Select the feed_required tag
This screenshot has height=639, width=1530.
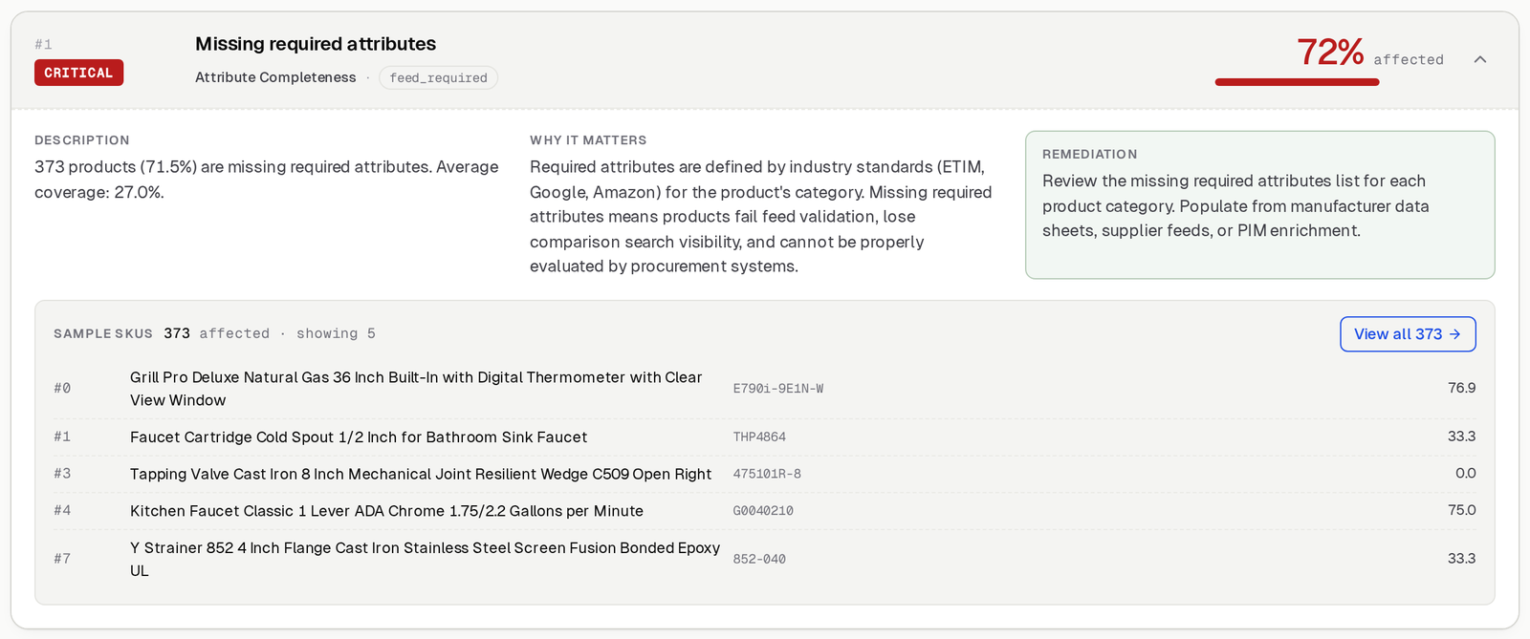(x=438, y=77)
